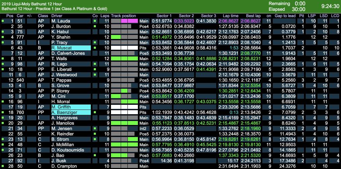341x169 pixels.
Task: Select highlighted driver M. Griffith
Action: [x=71, y=107]
